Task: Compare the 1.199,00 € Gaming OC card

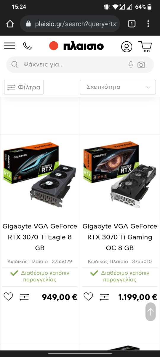Action: tap(104, 297)
